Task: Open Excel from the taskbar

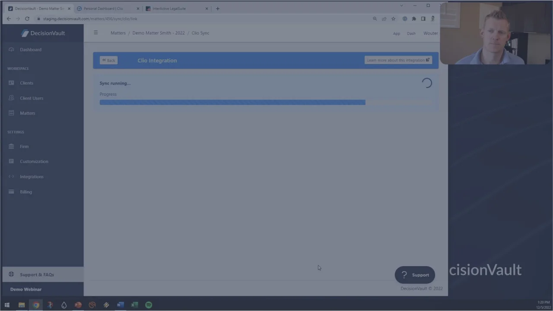Action: [x=134, y=305]
